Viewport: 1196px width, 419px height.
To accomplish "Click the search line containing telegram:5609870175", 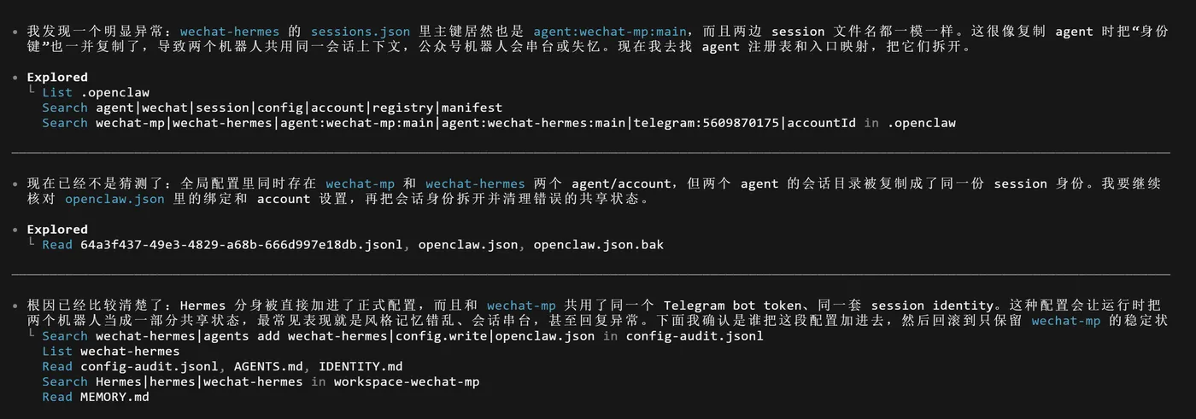I will click(498, 123).
